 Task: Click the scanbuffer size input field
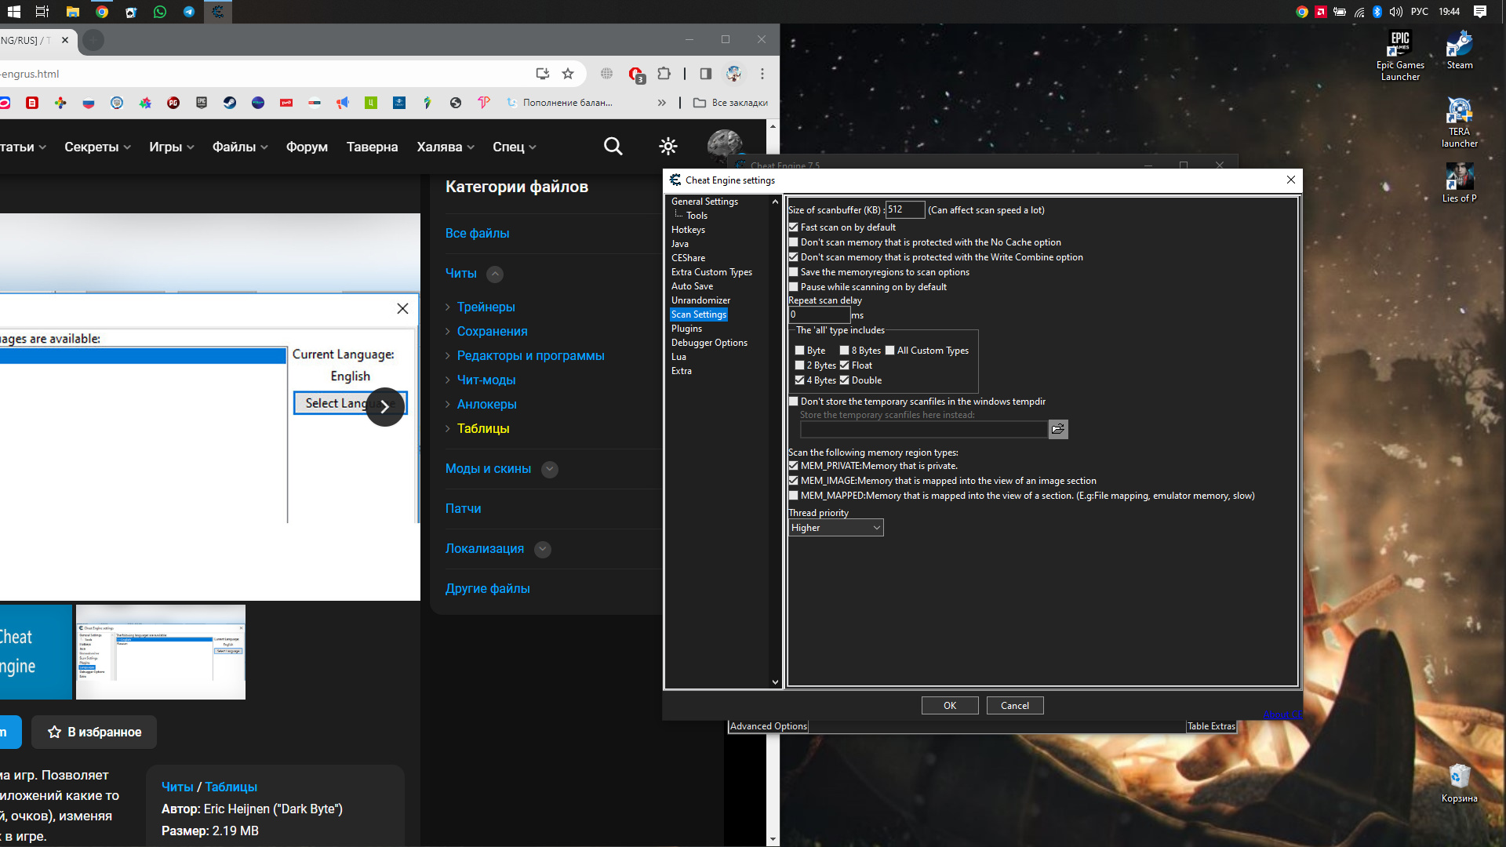tap(904, 209)
